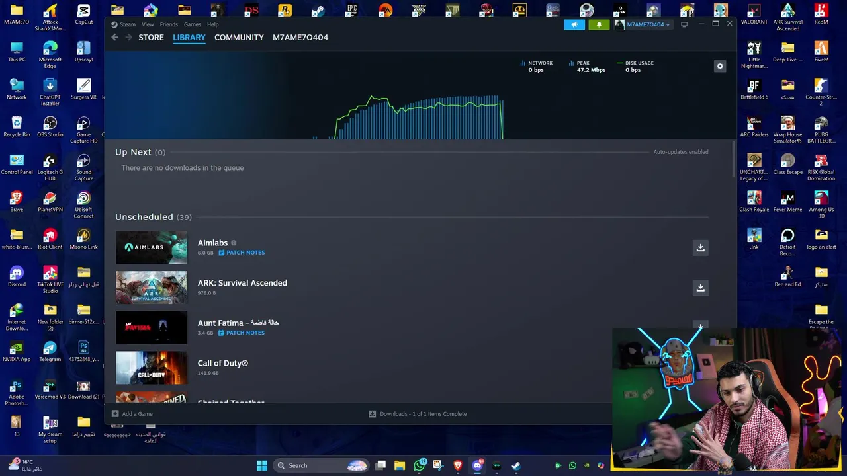Click the Up Next (0) heading
Image resolution: width=847 pixels, height=476 pixels.
tap(140, 152)
